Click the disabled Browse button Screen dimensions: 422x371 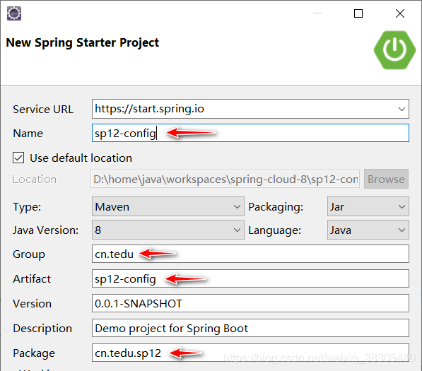click(x=386, y=179)
